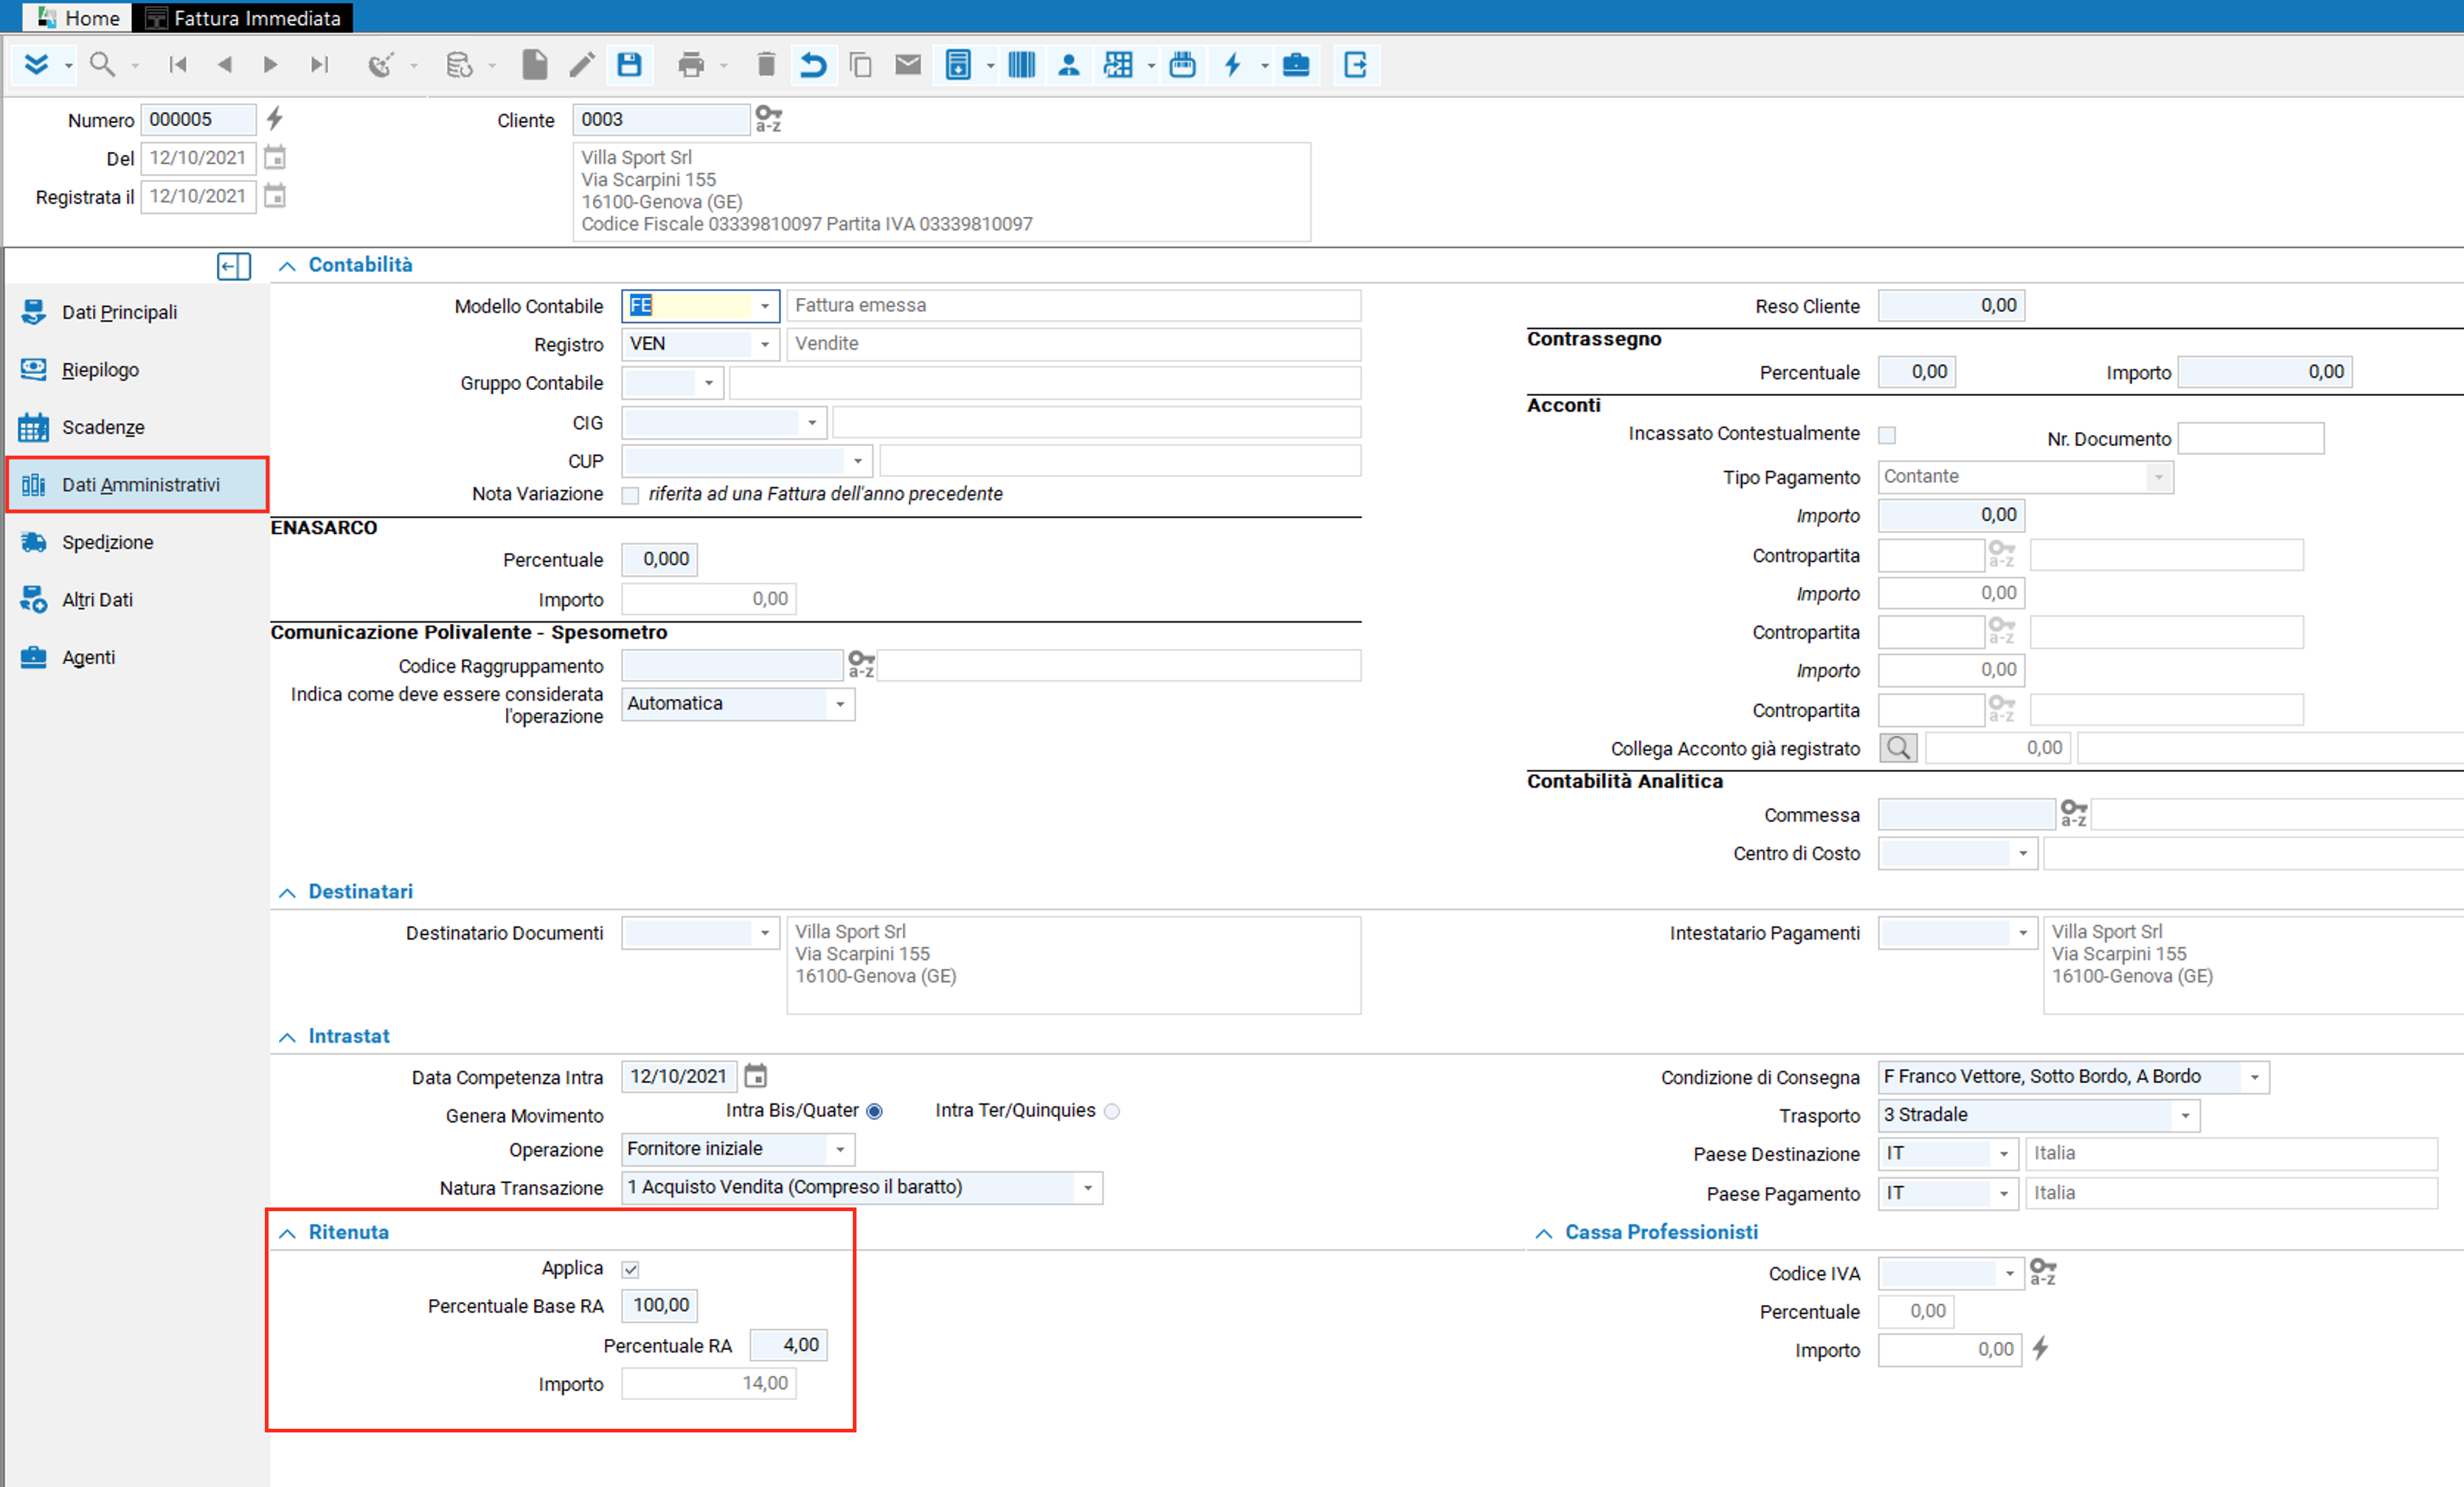
Task: Click the satellite dish toolbar icon
Action: 381,65
